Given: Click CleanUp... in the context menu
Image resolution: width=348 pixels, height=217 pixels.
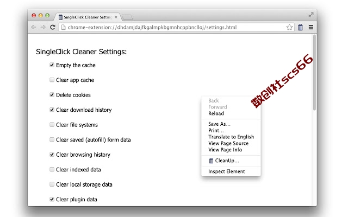Looking at the screenshot, I should tap(231, 161).
